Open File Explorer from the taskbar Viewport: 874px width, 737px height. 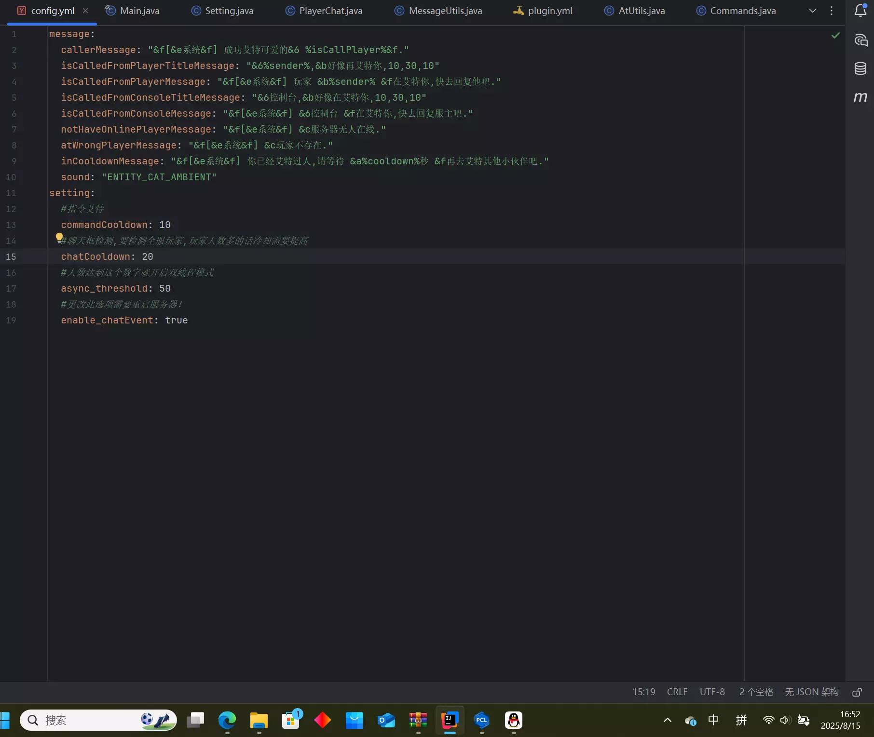click(259, 720)
